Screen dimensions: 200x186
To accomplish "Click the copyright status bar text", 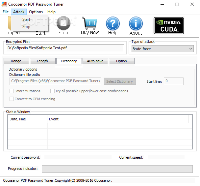I will click(x=58, y=180).
